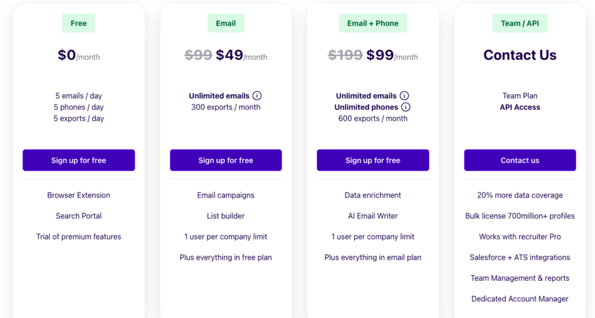595x318 pixels.
Task: Sign up for free under the Free plan
Action: (x=78, y=160)
